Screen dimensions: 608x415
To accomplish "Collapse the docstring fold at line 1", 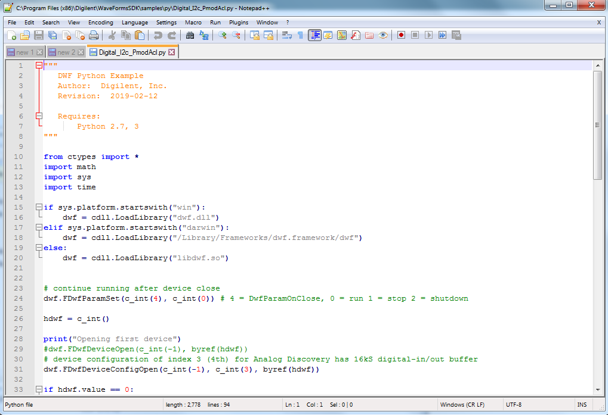I will (x=39, y=65).
